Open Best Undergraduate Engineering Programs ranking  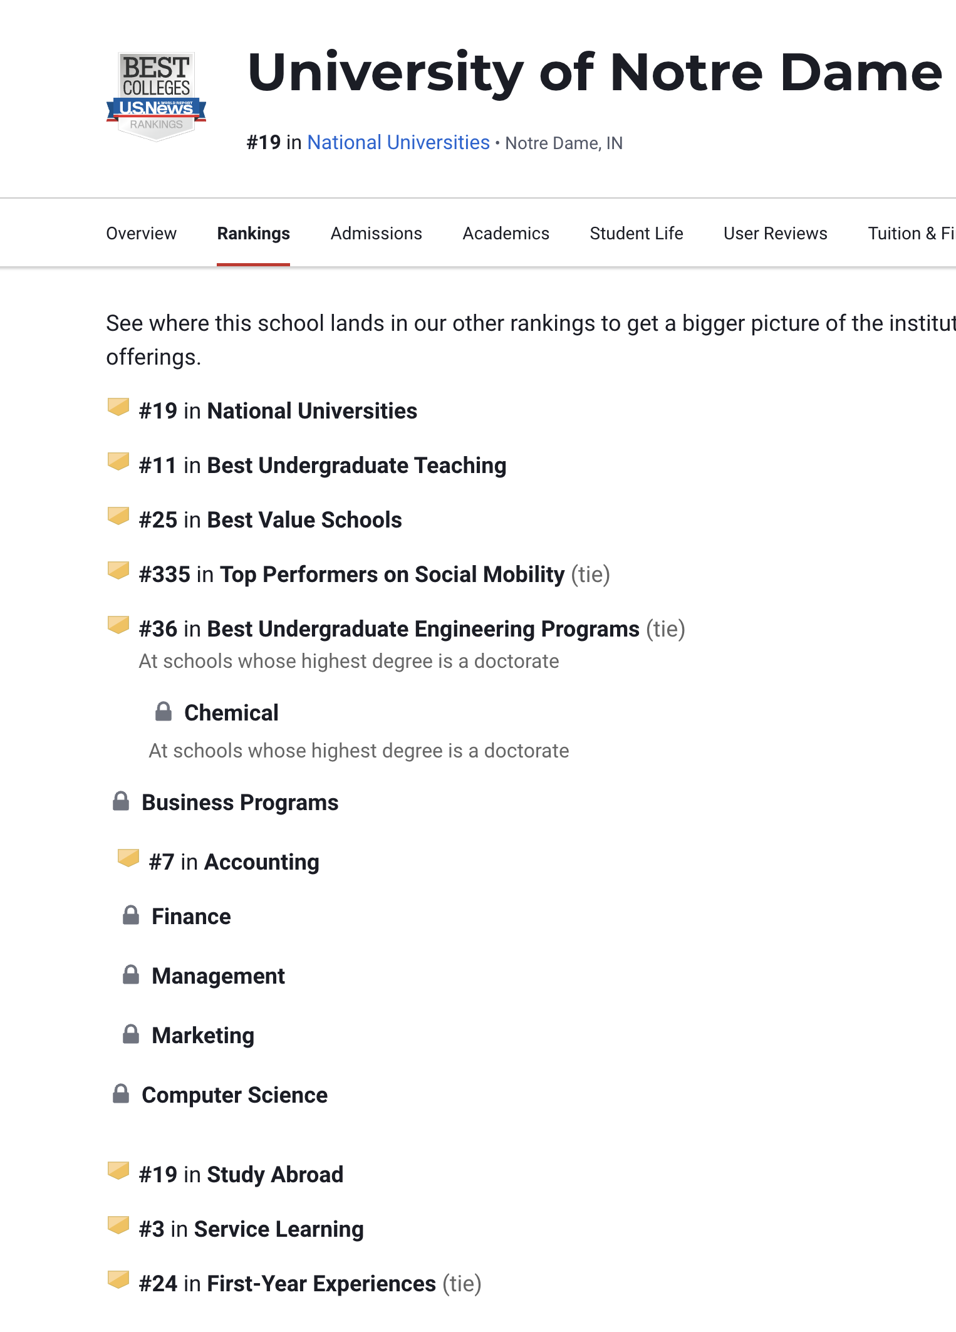click(412, 629)
